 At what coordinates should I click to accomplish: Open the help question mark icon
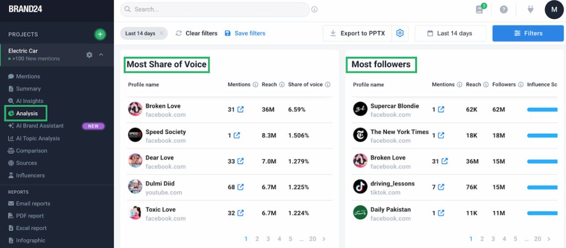pyautogui.click(x=503, y=9)
